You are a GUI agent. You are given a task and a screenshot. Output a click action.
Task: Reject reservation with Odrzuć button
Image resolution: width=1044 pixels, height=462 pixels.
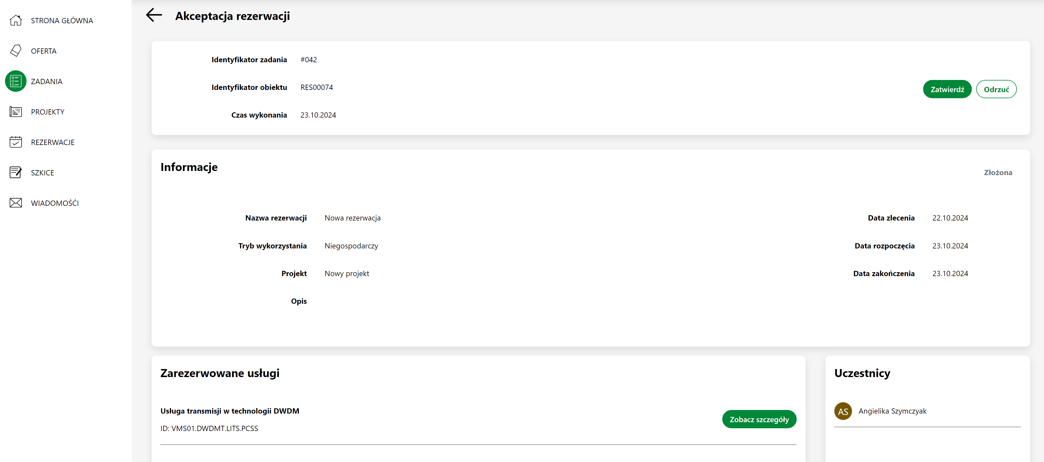coord(996,89)
